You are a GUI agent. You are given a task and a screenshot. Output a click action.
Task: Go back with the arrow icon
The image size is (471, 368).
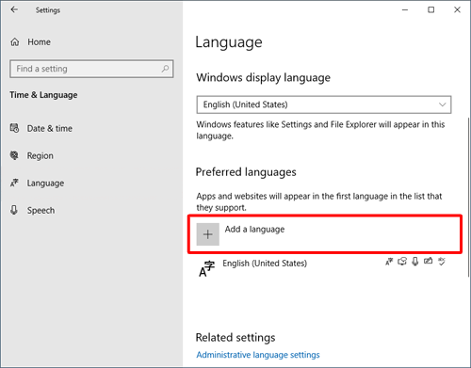coord(14,9)
